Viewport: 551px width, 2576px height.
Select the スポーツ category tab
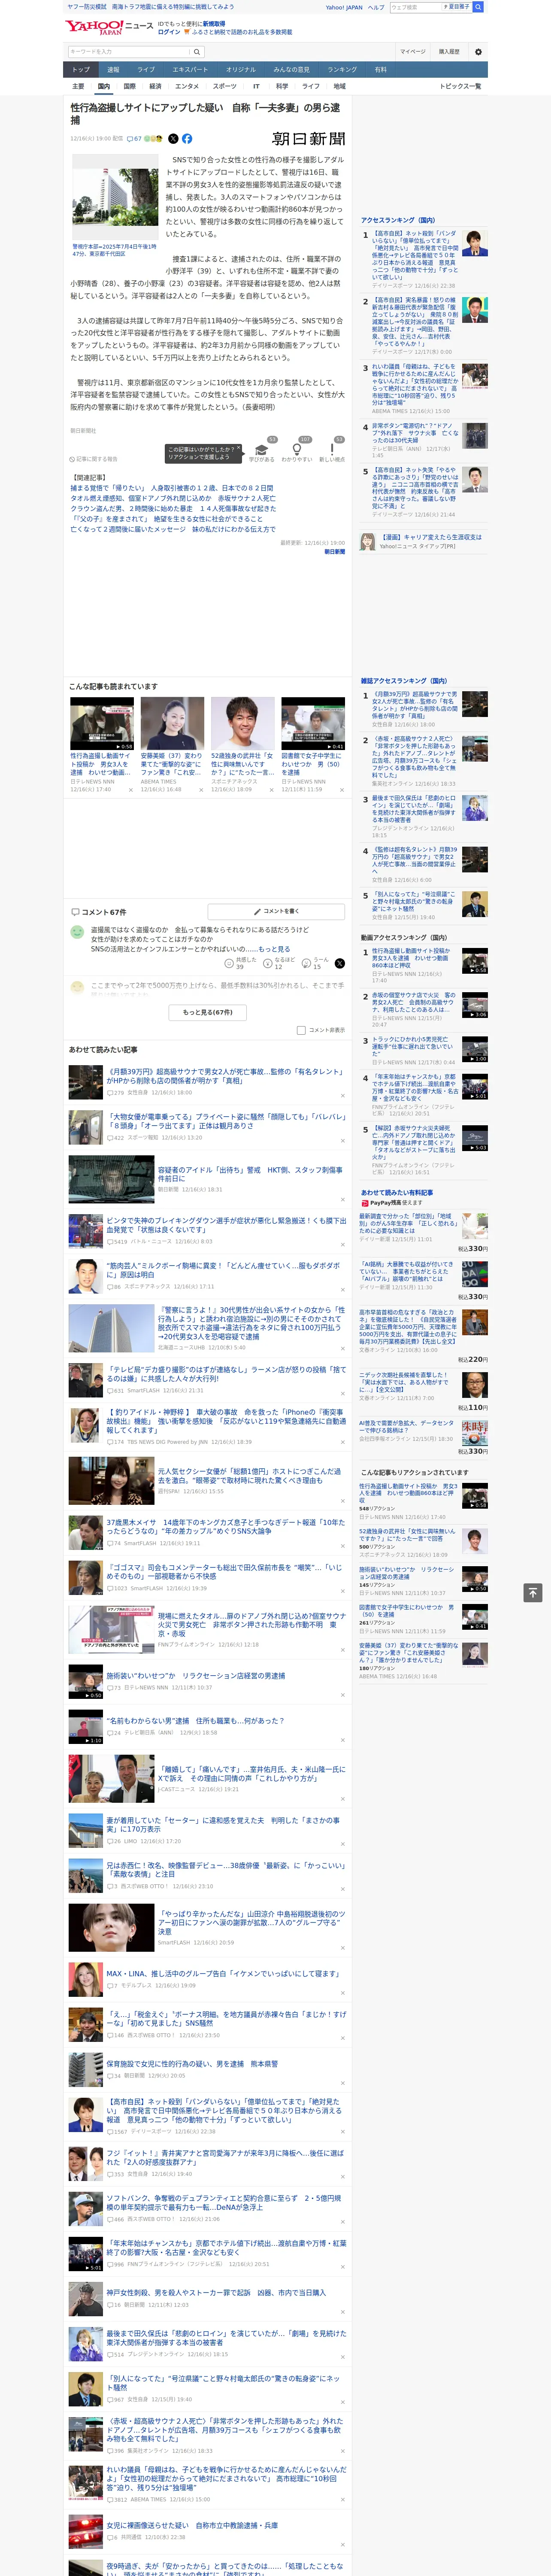tap(224, 86)
